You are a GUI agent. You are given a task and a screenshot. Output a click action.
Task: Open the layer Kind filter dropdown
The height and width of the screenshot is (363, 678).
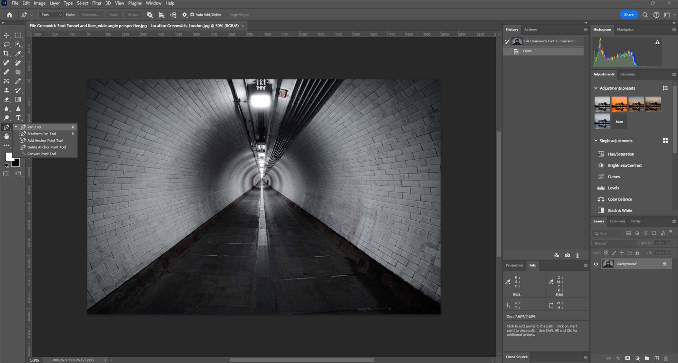coord(607,233)
